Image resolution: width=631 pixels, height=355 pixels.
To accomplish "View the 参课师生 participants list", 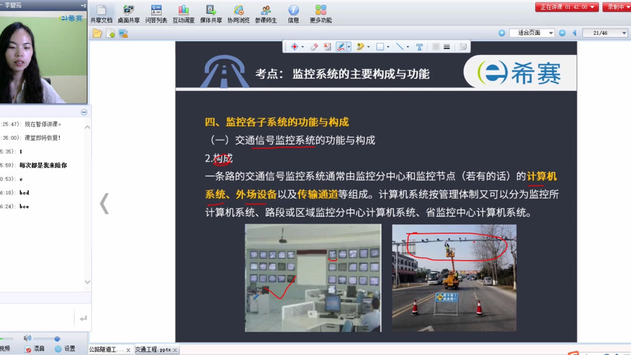I will tap(265, 12).
